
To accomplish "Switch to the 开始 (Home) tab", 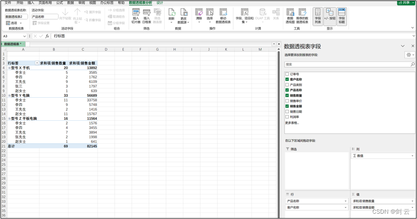I will coord(20,3).
